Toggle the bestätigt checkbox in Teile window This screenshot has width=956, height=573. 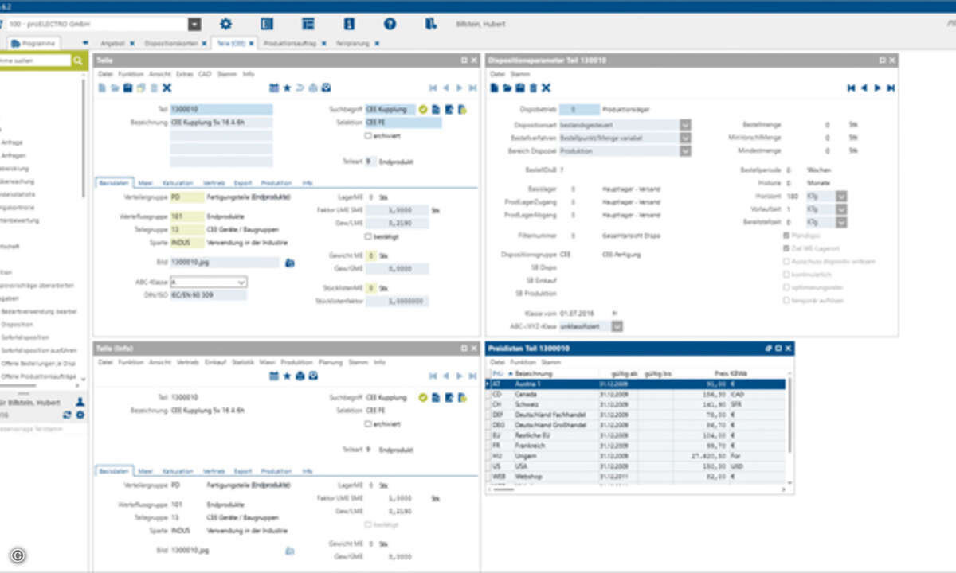pos(368,236)
